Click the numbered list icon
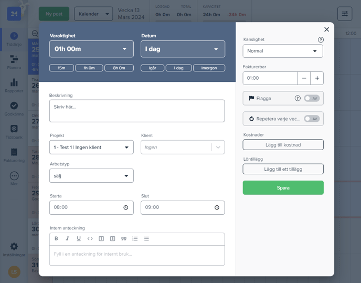This screenshot has width=361, height=283. (135, 238)
